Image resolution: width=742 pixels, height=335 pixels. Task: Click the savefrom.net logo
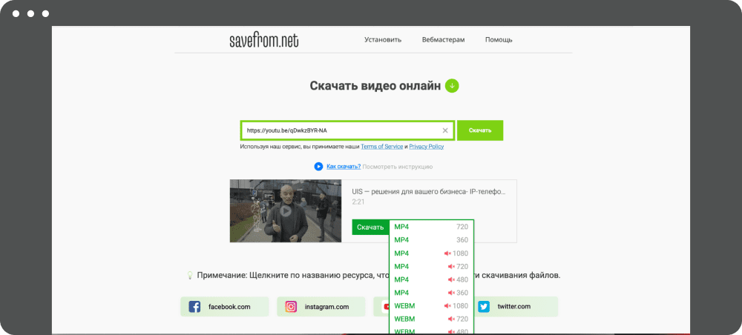click(x=264, y=41)
